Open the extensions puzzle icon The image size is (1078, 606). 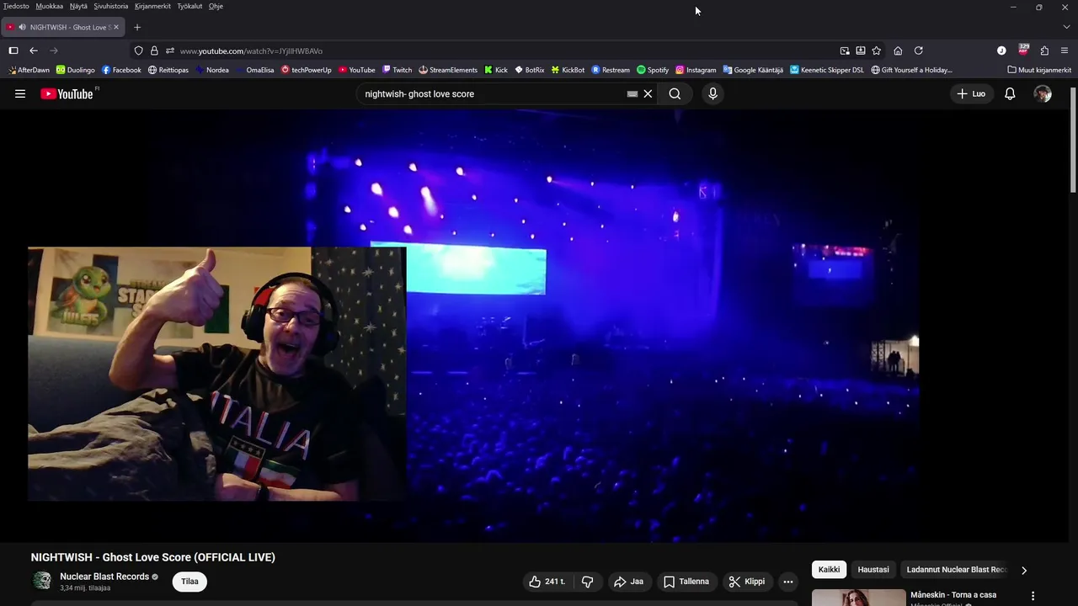tap(1044, 50)
